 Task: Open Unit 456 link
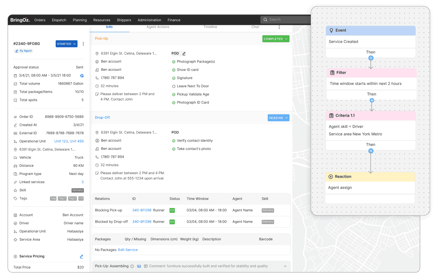point(77,141)
